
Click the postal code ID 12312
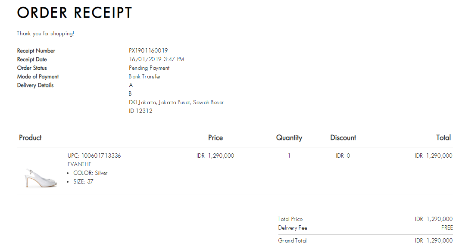[x=140, y=111]
